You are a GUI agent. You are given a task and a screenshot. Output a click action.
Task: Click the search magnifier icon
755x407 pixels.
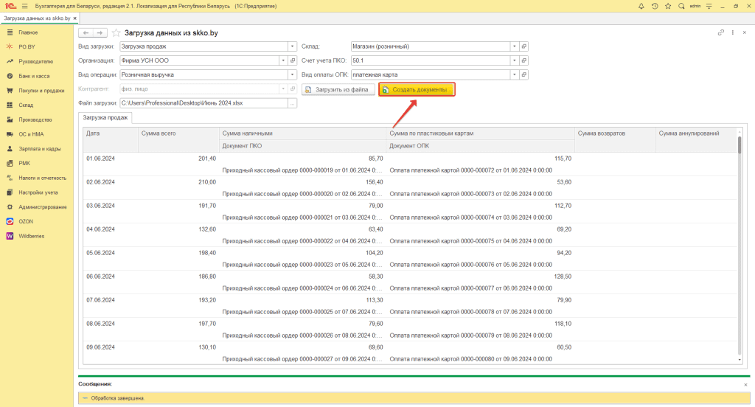click(683, 6)
